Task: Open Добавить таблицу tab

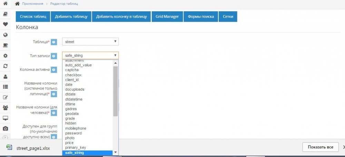Action: tap(71, 16)
